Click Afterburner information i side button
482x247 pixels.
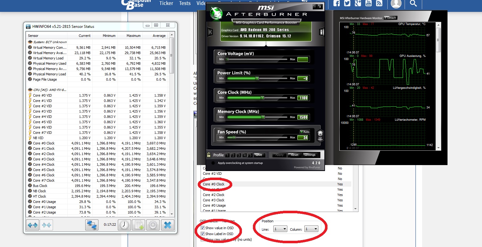coord(321,32)
